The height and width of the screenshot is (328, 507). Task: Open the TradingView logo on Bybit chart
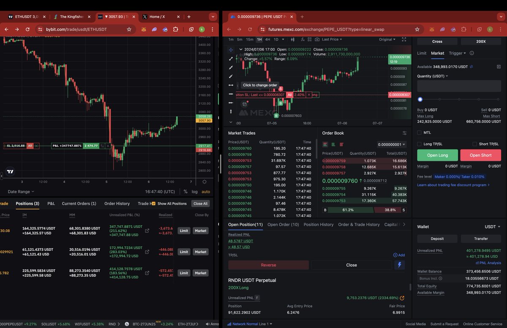pyautogui.click(x=10, y=172)
